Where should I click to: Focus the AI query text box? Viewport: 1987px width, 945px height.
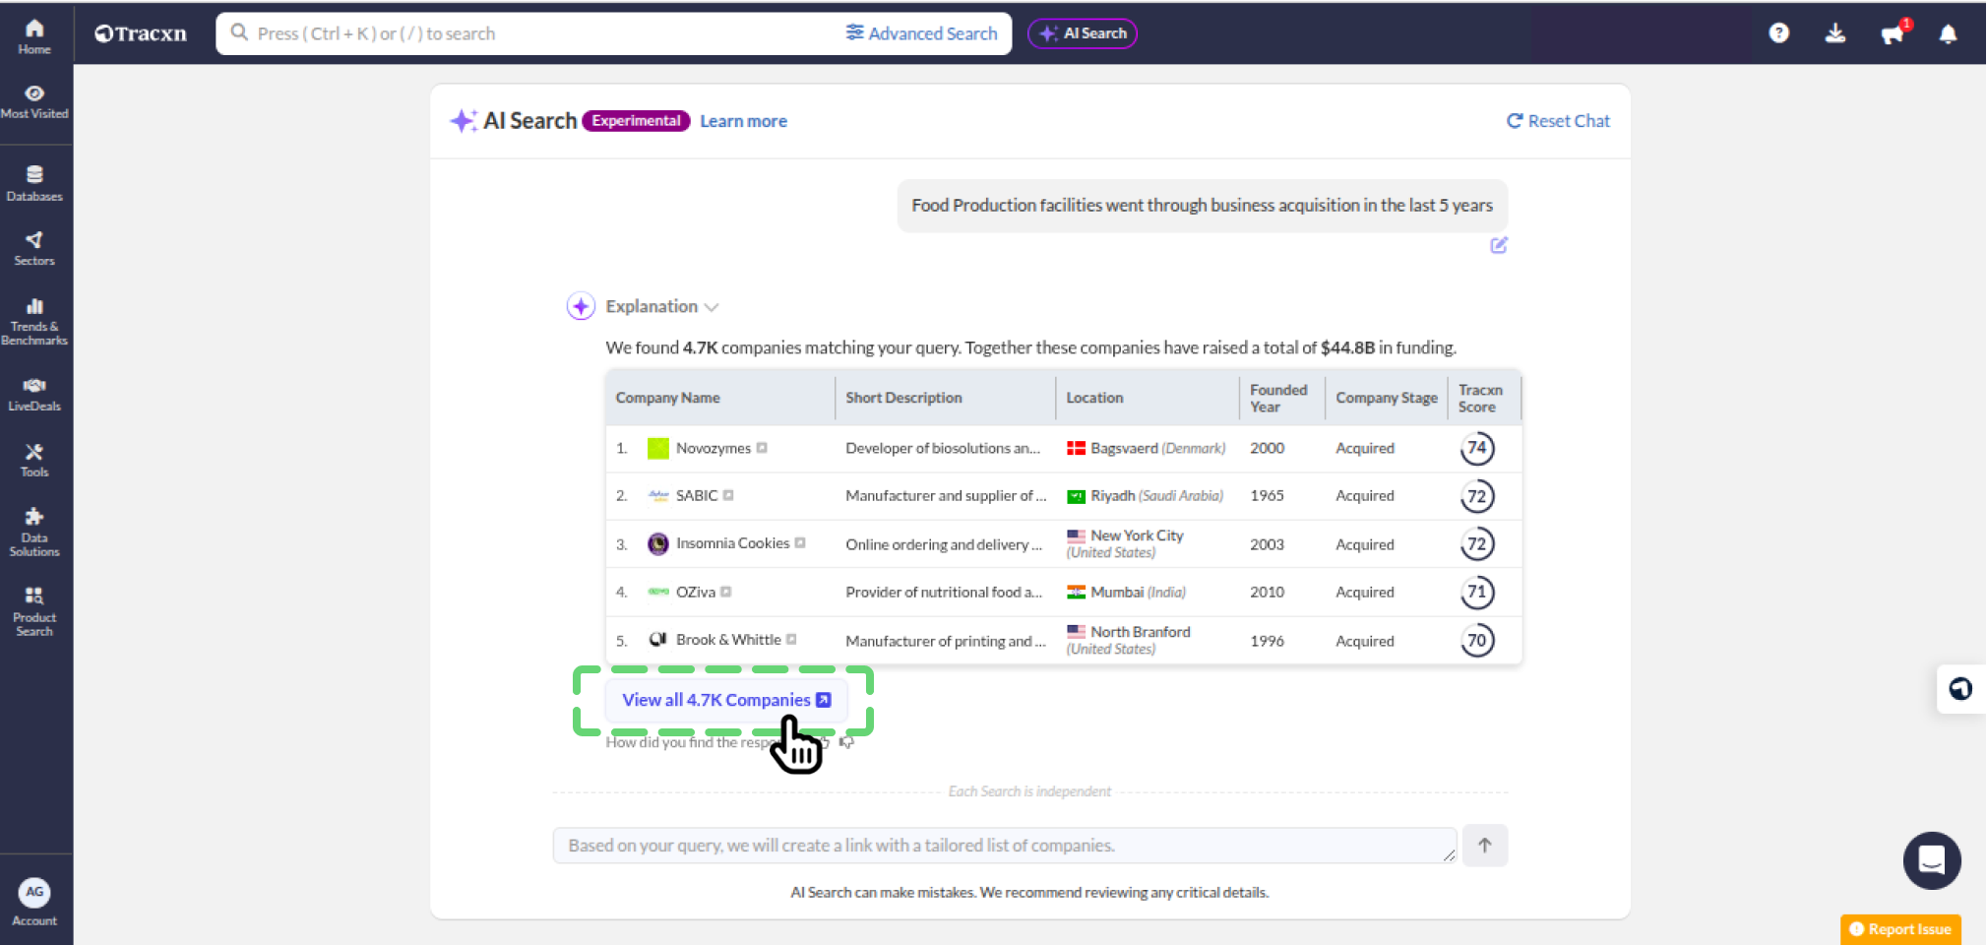[x=1004, y=846]
